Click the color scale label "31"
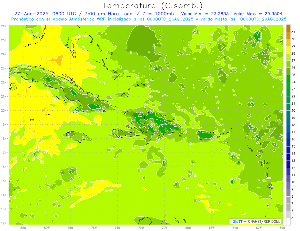 [293, 32]
